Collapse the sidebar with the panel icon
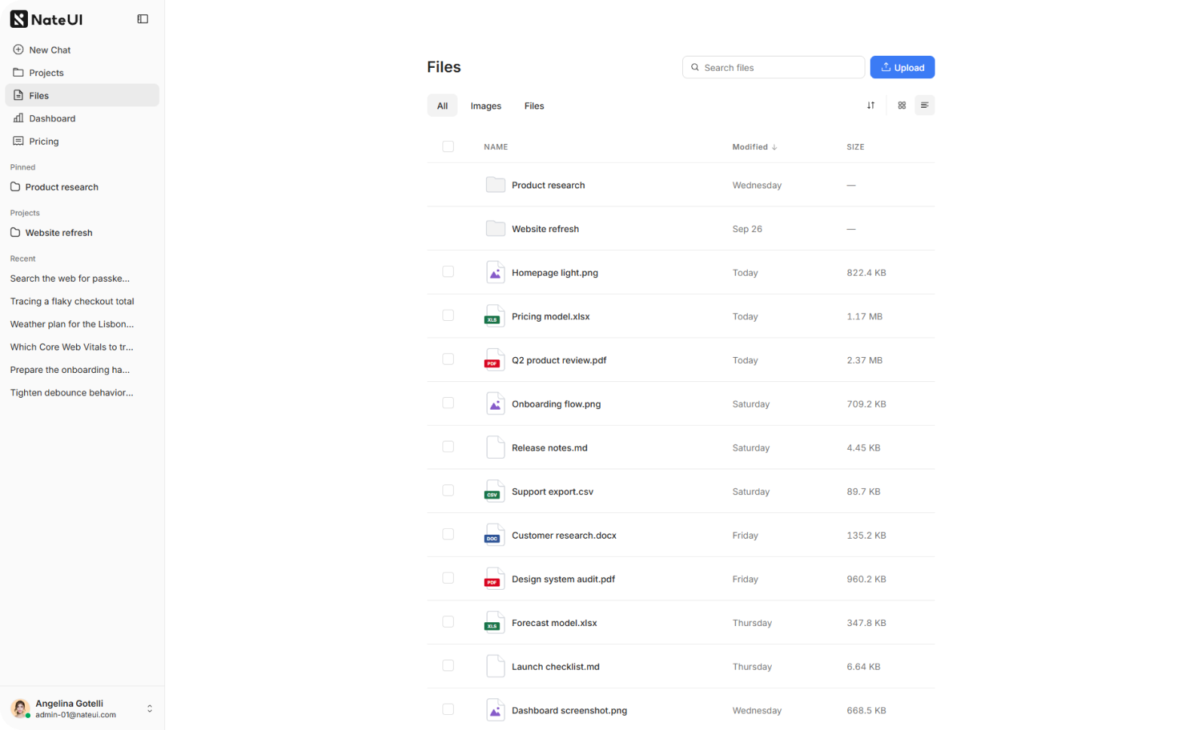The width and height of the screenshot is (1194, 730). (142, 19)
